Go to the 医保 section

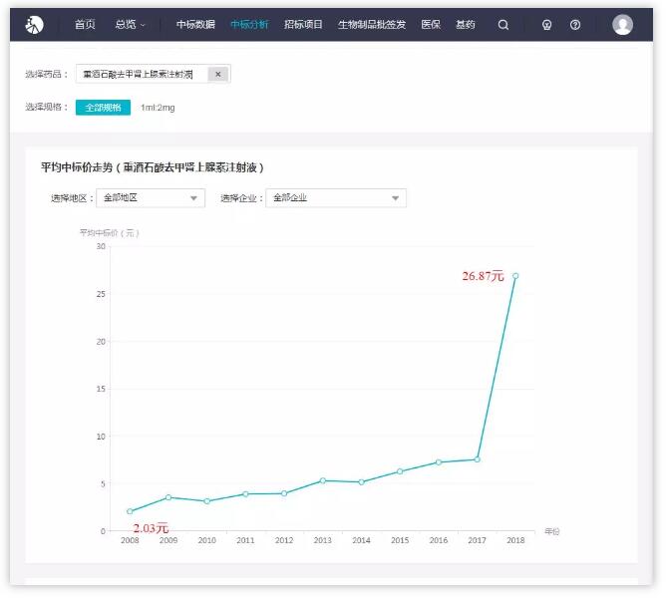pos(431,25)
